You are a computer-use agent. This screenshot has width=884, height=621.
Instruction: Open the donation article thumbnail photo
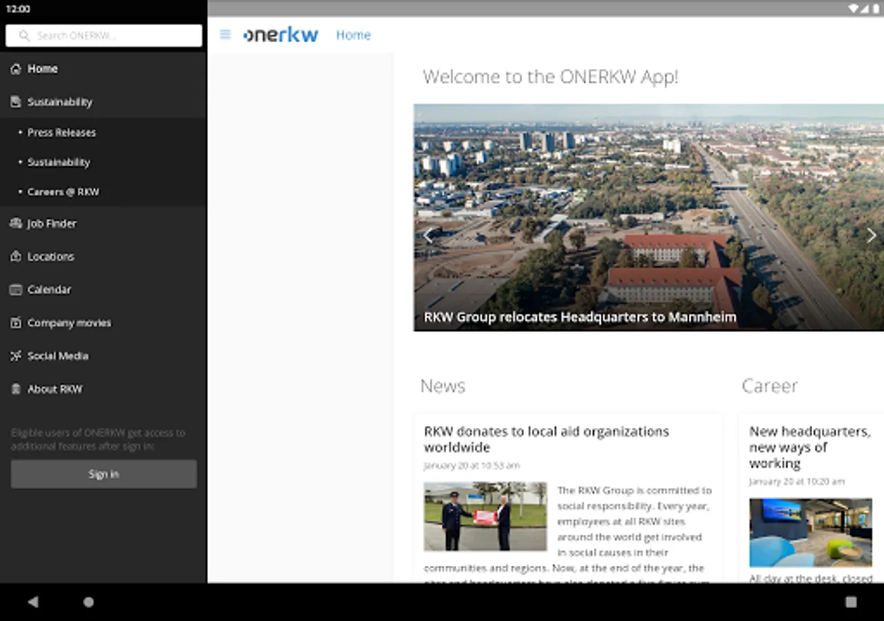(x=485, y=516)
